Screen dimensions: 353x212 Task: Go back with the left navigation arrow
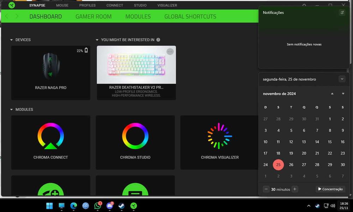(6, 16)
